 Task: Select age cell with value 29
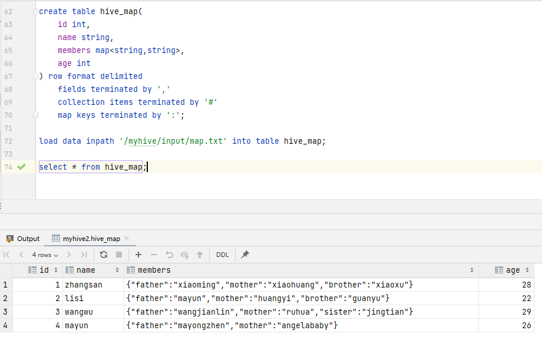pos(507,312)
